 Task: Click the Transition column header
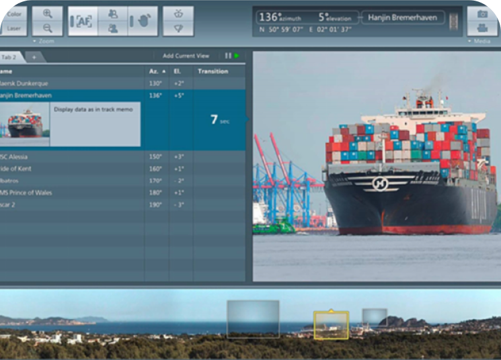tap(213, 71)
